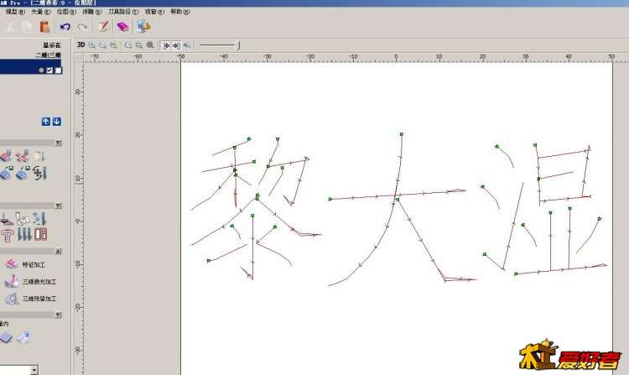Viewport: 629px width, 375px height.
Task: Click the zoom out magnifier icon
Action: [x=102, y=45]
